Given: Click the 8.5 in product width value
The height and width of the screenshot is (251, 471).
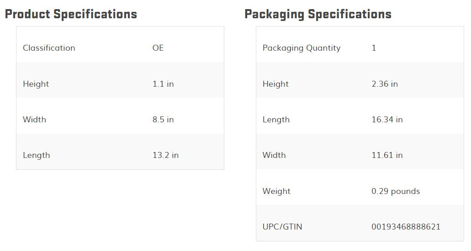Looking at the screenshot, I should (x=163, y=120).
